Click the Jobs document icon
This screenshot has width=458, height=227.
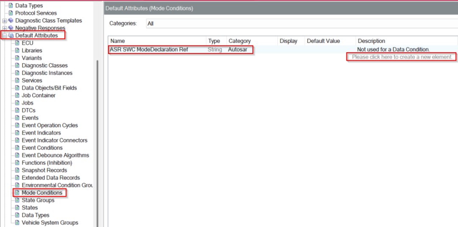[x=17, y=103]
